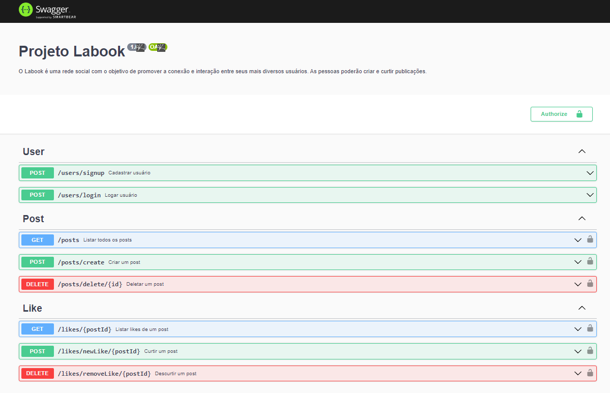
Task: Click the Authorize button
Action: click(x=555, y=114)
